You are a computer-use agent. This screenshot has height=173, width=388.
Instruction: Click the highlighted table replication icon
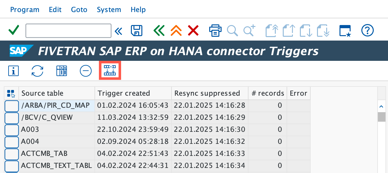(110, 71)
